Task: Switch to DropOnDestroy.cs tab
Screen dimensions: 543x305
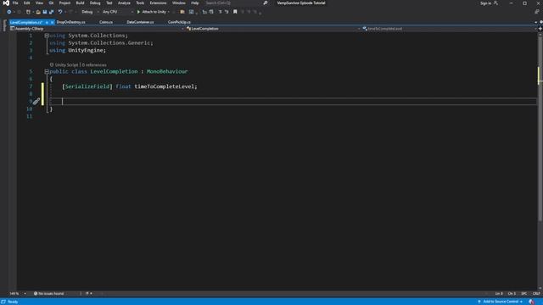Action: (70, 22)
